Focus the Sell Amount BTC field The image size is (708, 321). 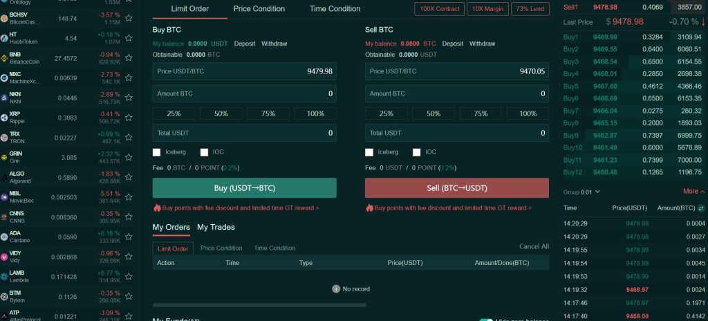point(457,93)
